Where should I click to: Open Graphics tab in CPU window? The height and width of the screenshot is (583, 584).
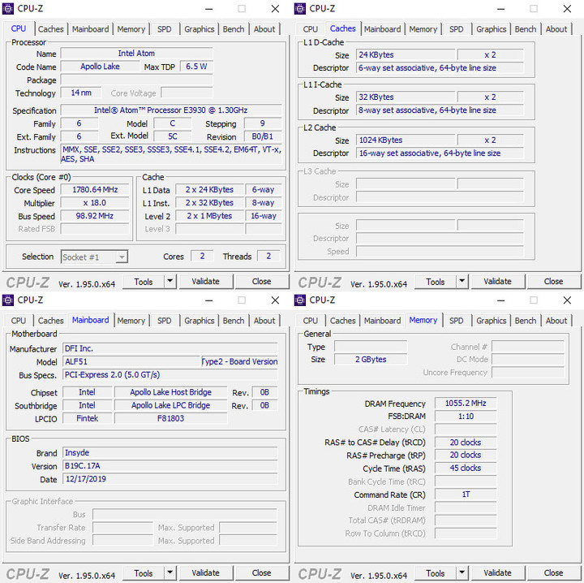point(200,29)
